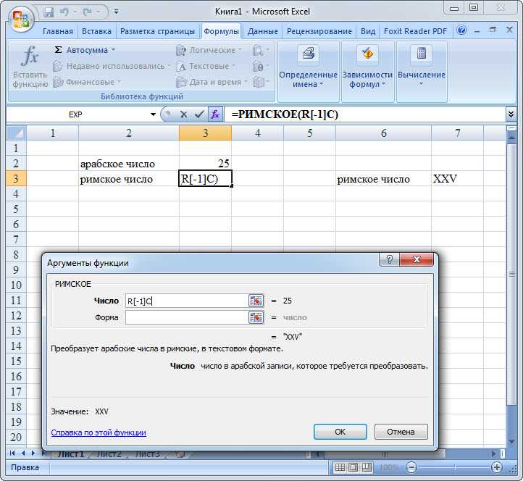Select column header 6
The height and width of the screenshot is (481, 523).
tap(383, 133)
